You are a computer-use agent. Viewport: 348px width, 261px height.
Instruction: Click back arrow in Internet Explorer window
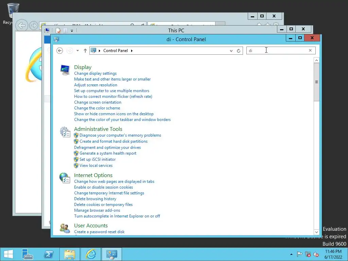tap(22, 25)
